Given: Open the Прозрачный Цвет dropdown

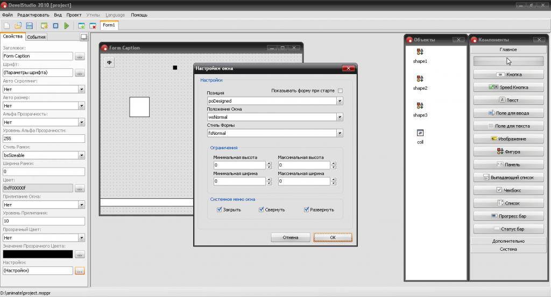Looking at the screenshot, I should [82, 238].
